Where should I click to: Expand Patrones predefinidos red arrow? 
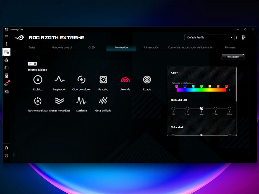pyautogui.click(x=195, y=83)
